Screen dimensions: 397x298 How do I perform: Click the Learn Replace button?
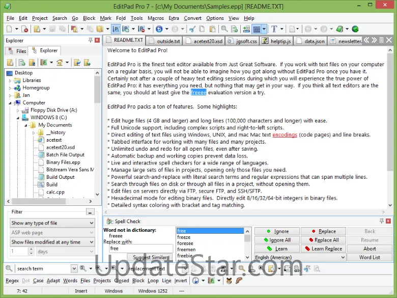(x=323, y=249)
